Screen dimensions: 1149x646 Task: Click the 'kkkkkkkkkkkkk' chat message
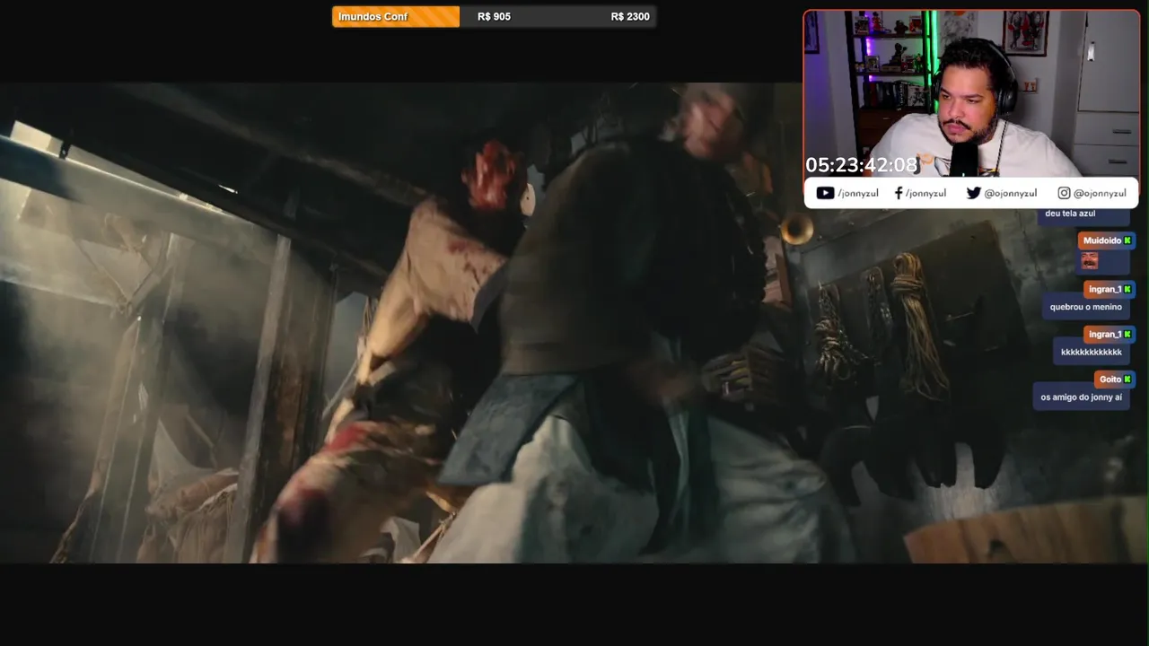pyautogui.click(x=1092, y=352)
